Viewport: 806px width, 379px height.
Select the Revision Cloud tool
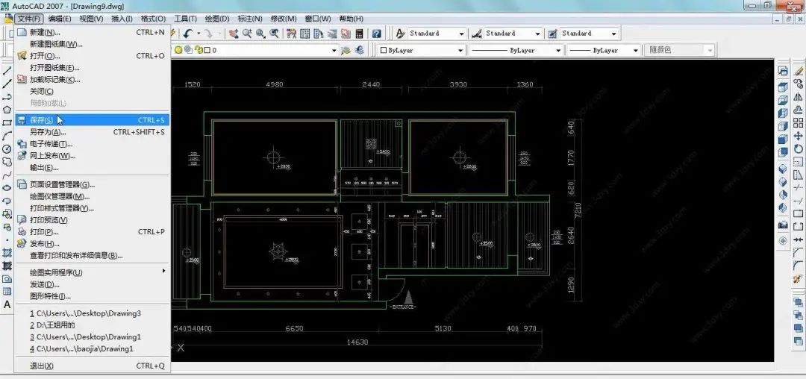(x=7, y=162)
